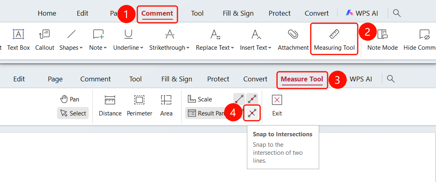Select the Measure Tool tab
The width and height of the screenshot is (436, 182).
(x=302, y=79)
